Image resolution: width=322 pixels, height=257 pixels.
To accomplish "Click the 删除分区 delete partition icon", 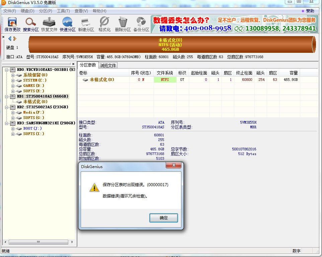I will 123,24.
